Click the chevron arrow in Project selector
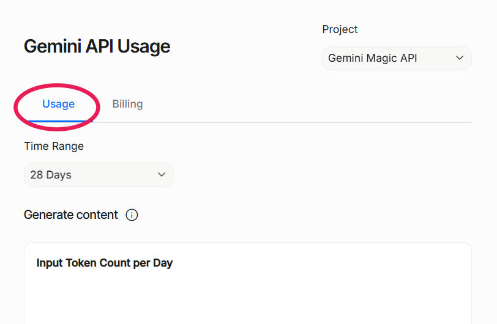 click(460, 58)
